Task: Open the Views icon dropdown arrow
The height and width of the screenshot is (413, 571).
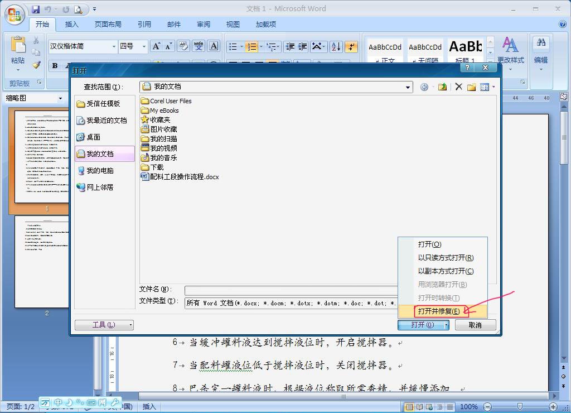Action: click(493, 87)
